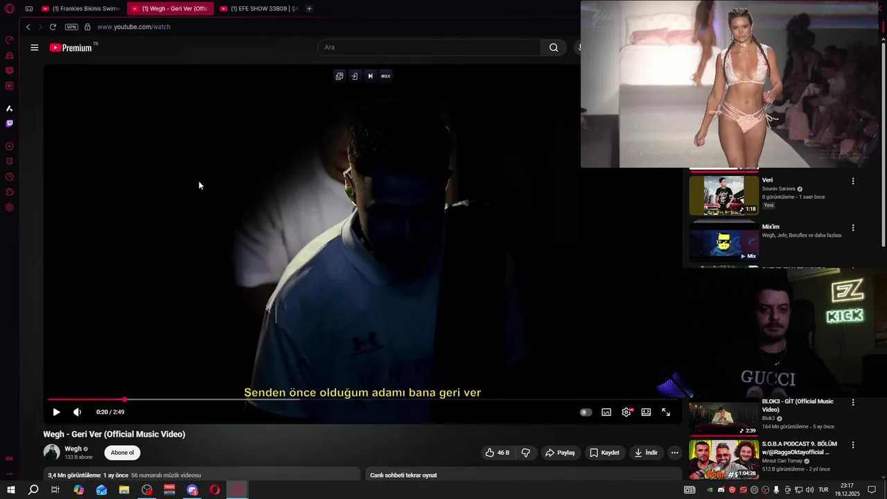Open Discord tray icon in system tray
Image resolution: width=887 pixels, height=499 pixels.
click(x=721, y=490)
